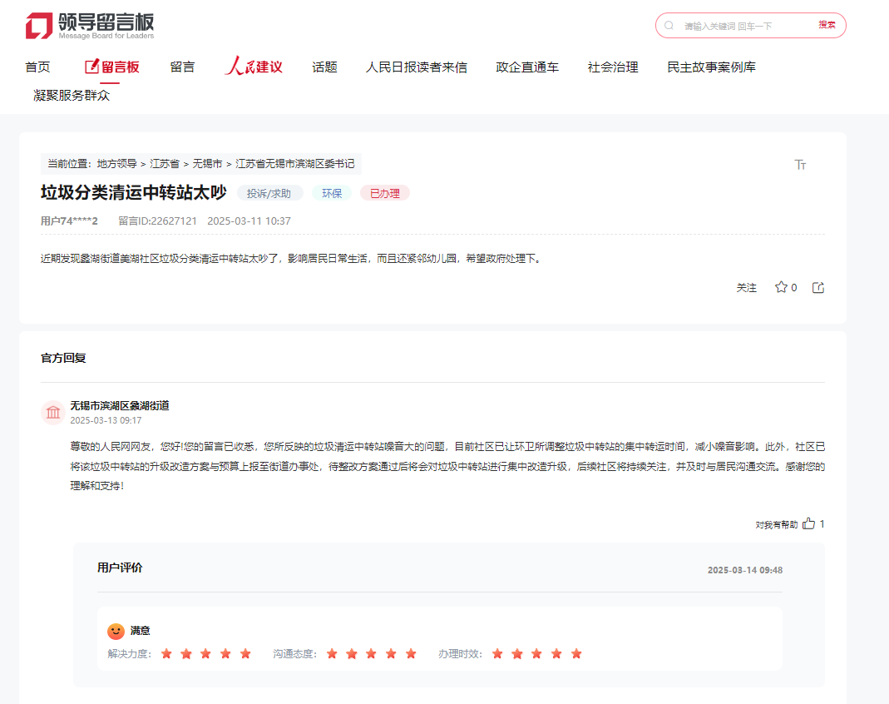Click the Tt font size icon
Screen dimensions: 889x704
[x=801, y=164]
